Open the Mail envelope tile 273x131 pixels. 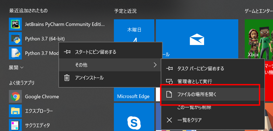(197, 39)
